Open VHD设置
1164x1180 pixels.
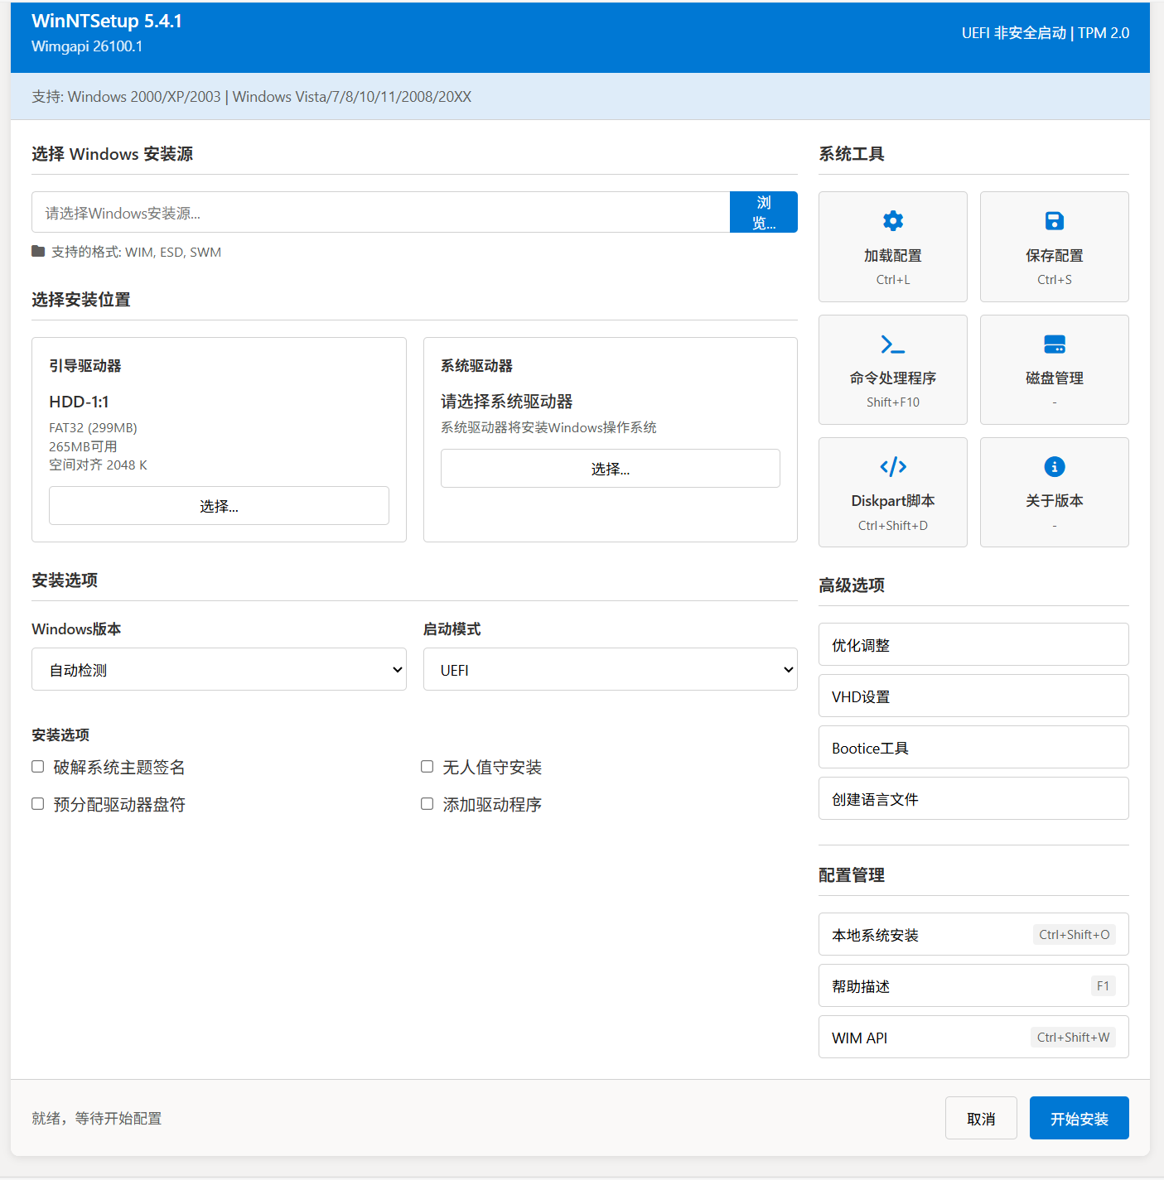click(973, 696)
